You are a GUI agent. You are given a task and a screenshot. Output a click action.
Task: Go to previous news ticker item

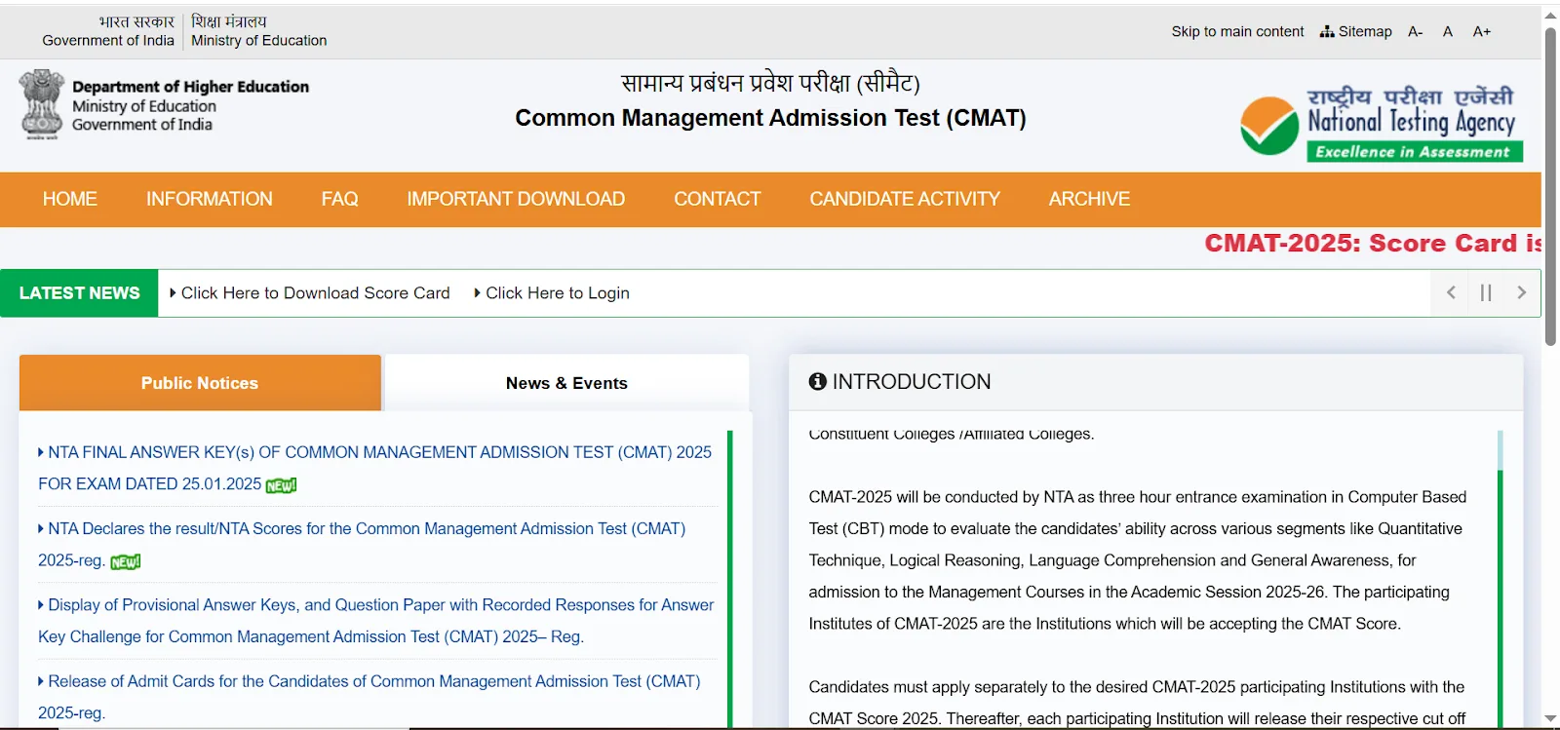coord(1451,292)
